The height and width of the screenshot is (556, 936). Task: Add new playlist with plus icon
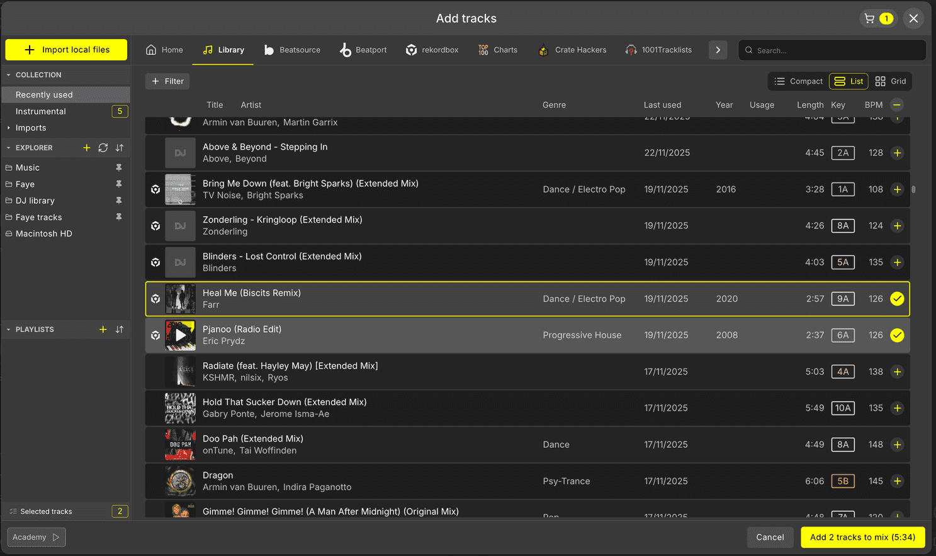103,330
